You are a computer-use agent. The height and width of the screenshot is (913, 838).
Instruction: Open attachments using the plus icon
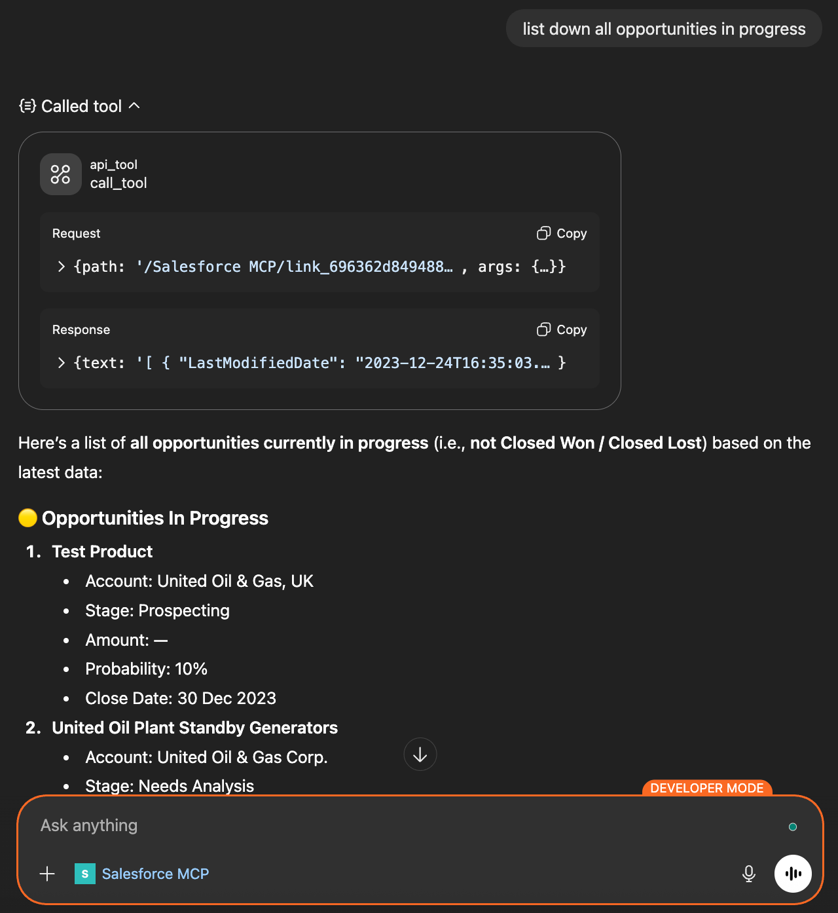pyautogui.click(x=46, y=873)
